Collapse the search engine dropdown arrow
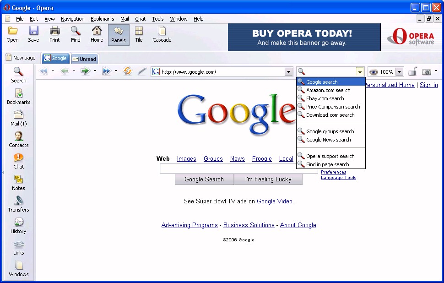Screen dimensions: 444x283 360,72
